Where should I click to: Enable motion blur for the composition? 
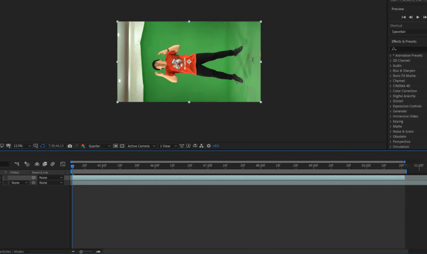coord(53,164)
